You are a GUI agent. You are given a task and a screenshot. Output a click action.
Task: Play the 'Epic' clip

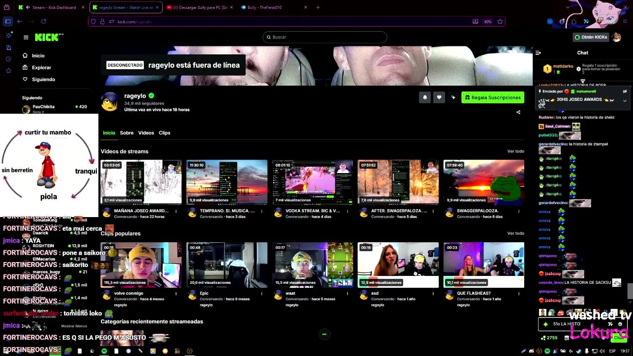(227, 265)
